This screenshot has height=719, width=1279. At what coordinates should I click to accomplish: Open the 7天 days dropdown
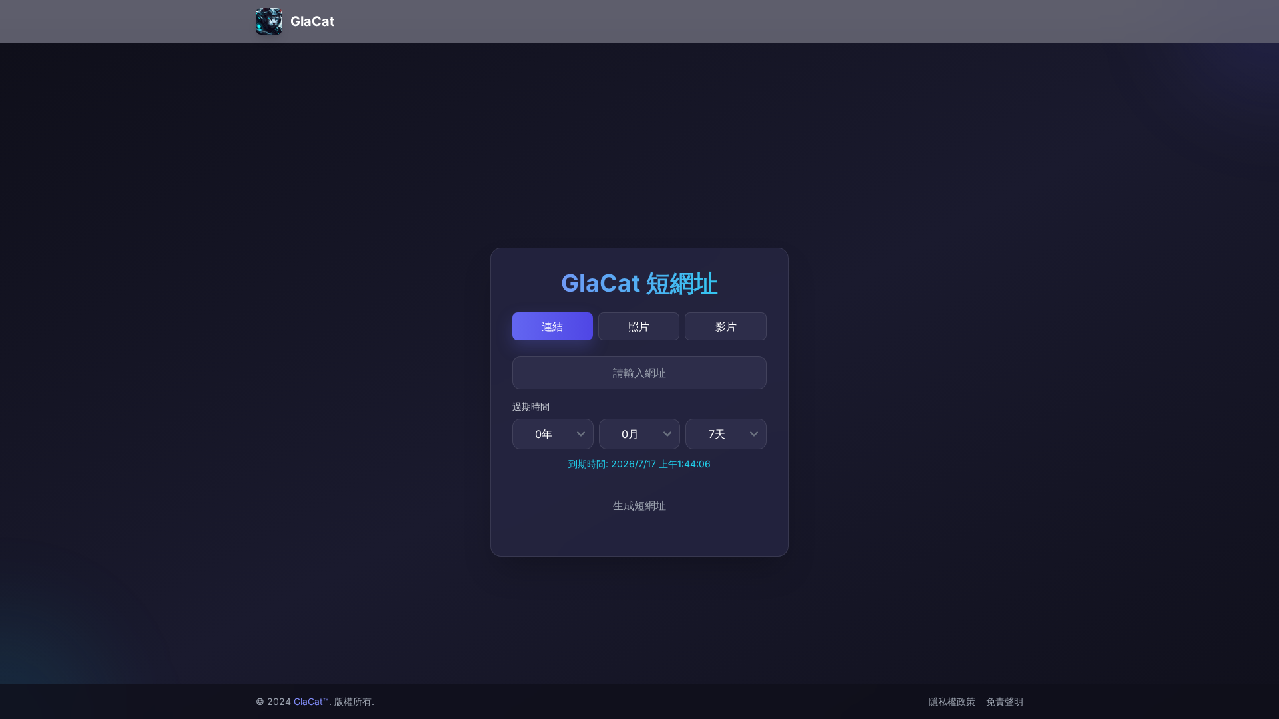(726, 434)
